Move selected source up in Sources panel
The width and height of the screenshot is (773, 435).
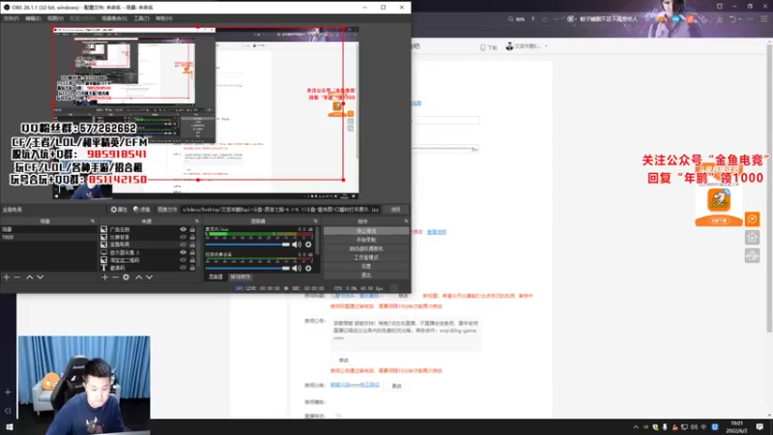point(138,277)
